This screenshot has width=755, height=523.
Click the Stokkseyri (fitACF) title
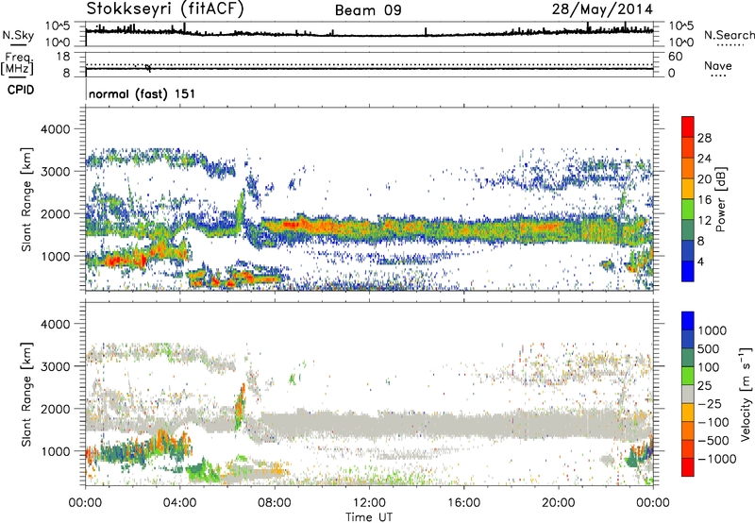click(x=165, y=9)
